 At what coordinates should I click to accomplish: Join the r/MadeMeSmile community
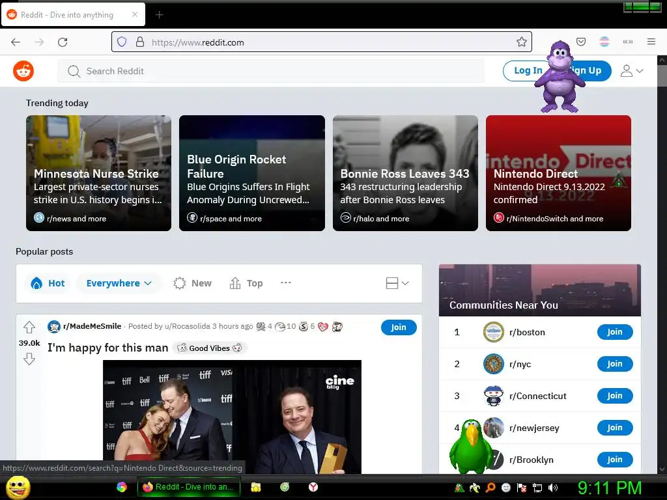[x=399, y=327]
